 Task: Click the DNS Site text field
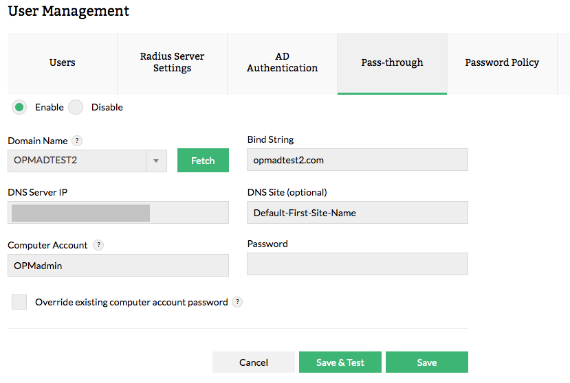pos(358,213)
